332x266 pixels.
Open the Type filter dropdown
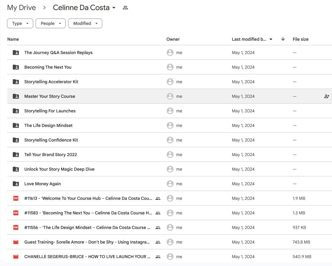[20, 23]
